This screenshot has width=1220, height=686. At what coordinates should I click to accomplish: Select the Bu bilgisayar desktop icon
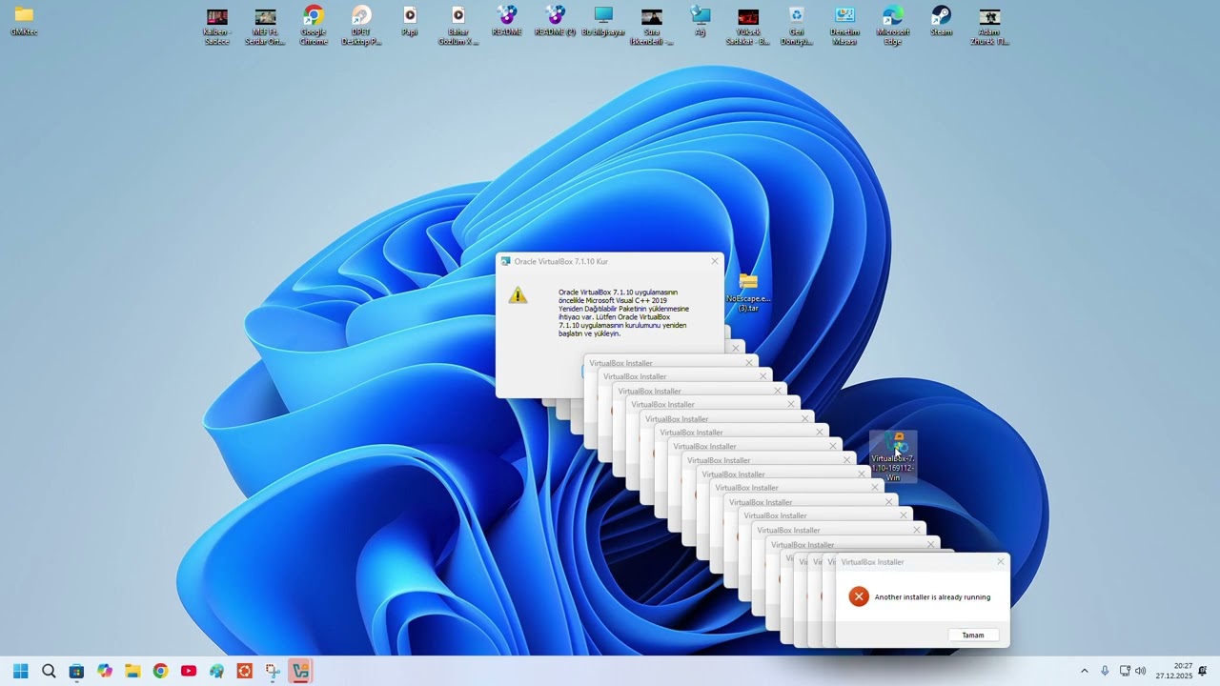click(603, 22)
